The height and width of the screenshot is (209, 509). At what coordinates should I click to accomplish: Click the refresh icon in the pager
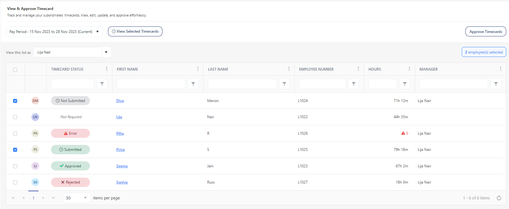[499, 198]
